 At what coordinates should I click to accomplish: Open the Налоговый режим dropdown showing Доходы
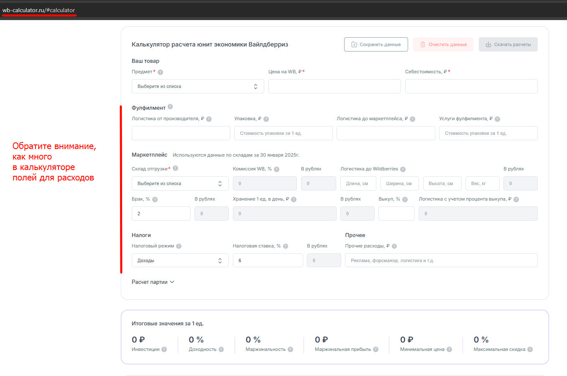coord(180,260)
